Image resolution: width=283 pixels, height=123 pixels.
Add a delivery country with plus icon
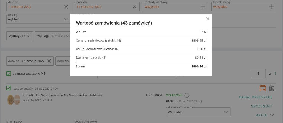pyautogui.click(x=271, y=7)
